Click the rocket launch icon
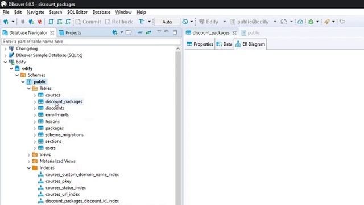Screen dimensions: 364x205 pyautogui.click(x=327, y=22)
